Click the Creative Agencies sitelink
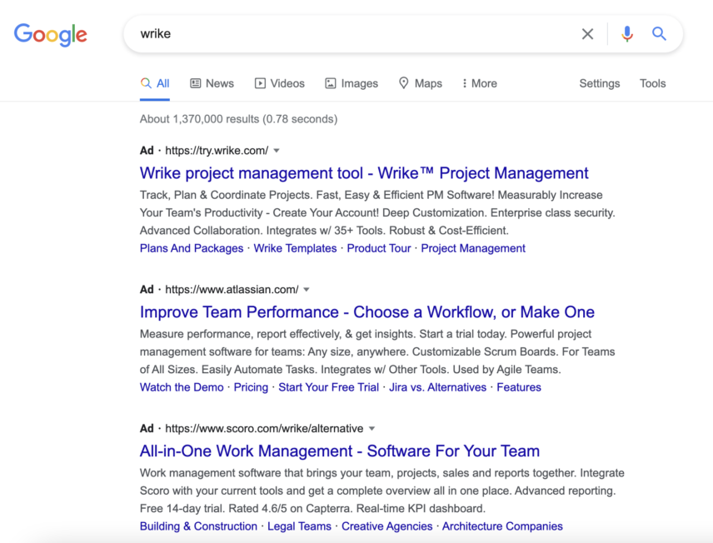Screen dimensions: 713x543 387,526
